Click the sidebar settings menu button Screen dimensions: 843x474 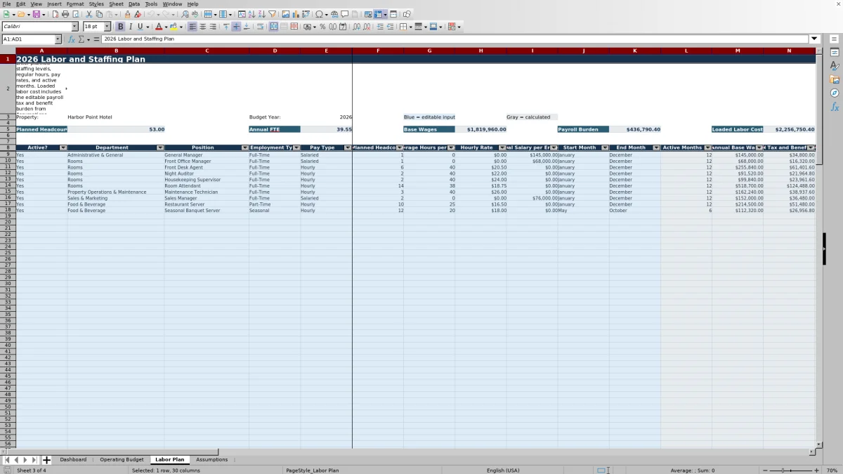click(x=835, y=39)
